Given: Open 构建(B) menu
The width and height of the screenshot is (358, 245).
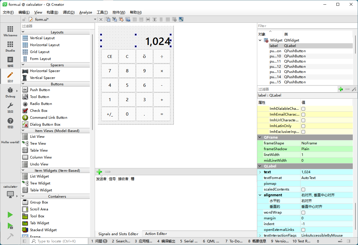Looking at the screenshot, I should pos(52,12).
